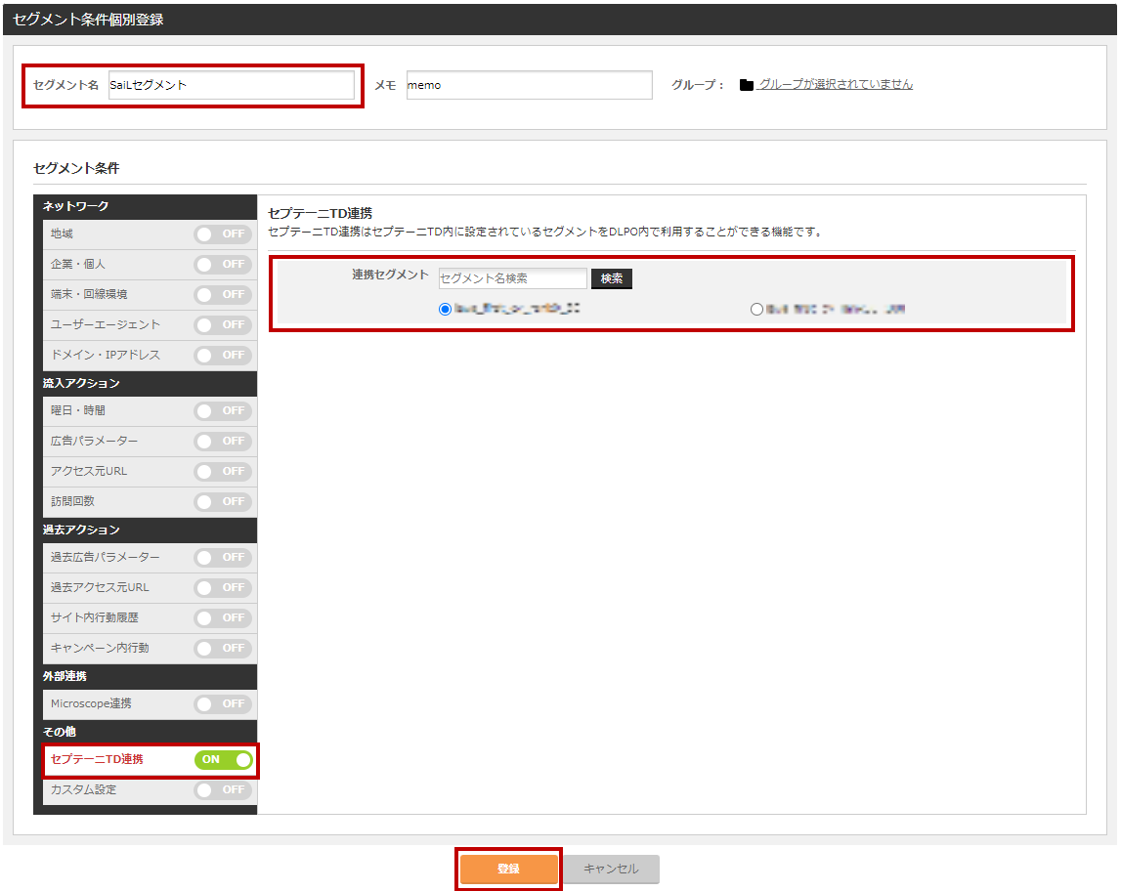This screenshot has height=891, width=1121.
Task: Enable the Microscope連携 toggle
Action: point(223,704)
